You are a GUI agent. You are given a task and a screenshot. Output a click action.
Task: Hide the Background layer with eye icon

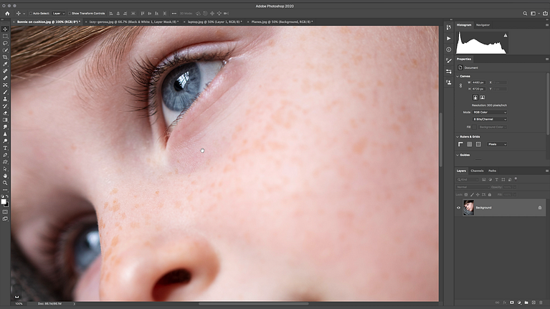click(458, 208)
